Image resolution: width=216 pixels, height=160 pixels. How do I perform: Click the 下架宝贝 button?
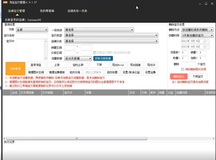pos(198,76)
